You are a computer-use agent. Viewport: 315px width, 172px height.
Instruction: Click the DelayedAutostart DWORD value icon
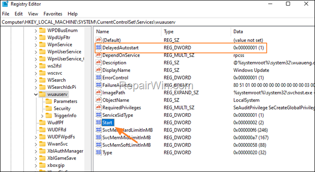98,48
